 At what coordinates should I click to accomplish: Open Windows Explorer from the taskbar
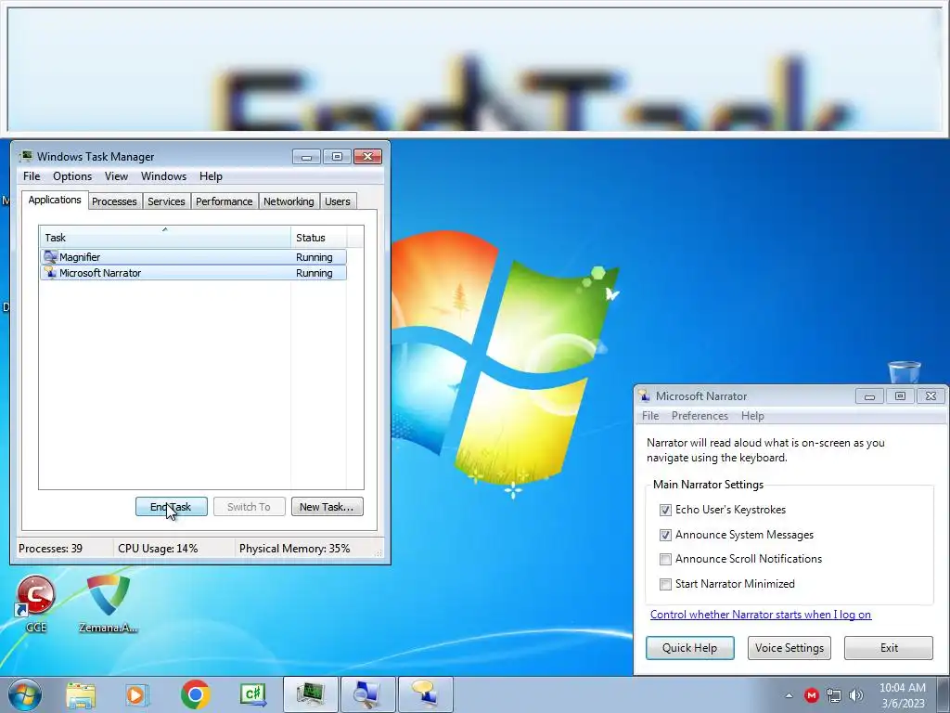81,694
